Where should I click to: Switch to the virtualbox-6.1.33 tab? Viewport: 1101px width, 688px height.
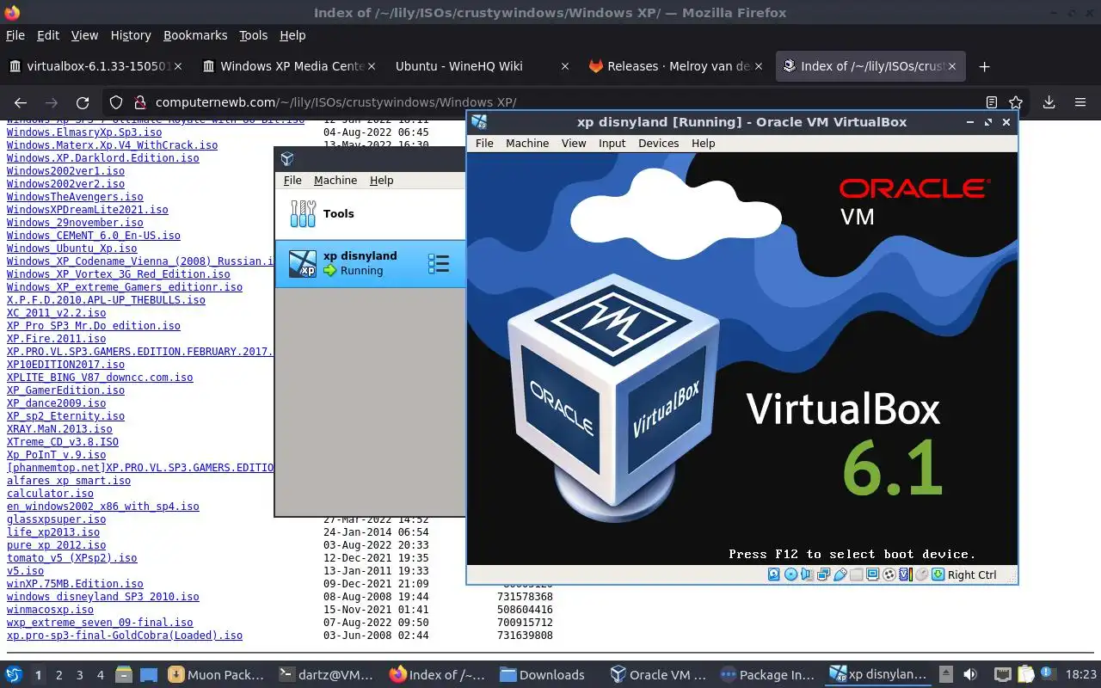tap(96, 66)
